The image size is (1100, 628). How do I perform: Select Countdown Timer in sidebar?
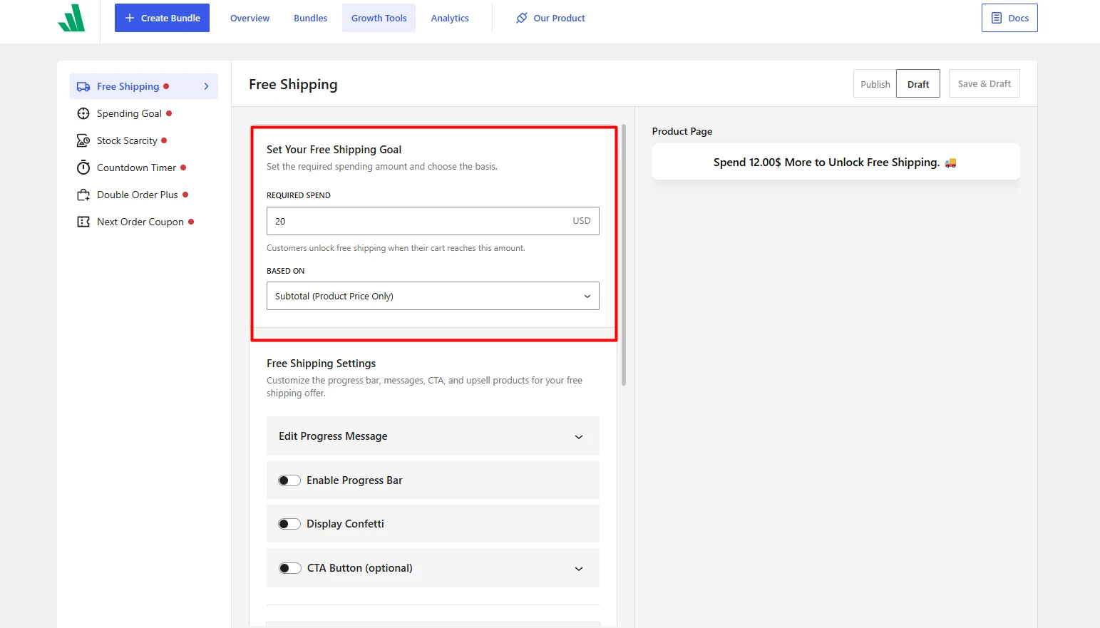point(144,168)
